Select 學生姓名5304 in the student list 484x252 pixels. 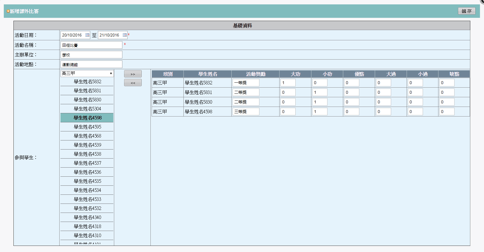click(x=87, y=109)
